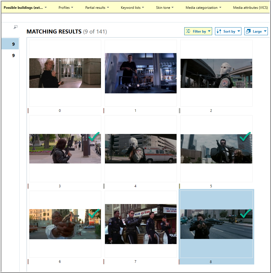Toggle green checkmark on thumbnail 5
This screenshot has width=271, height=273.
click(245, 136)
